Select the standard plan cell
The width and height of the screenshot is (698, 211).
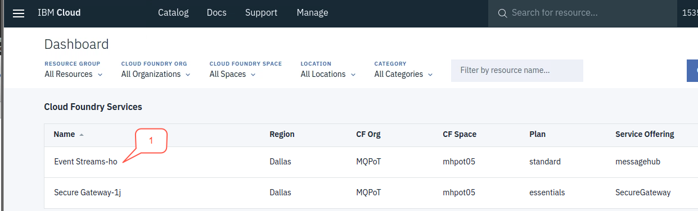point(545,162)
